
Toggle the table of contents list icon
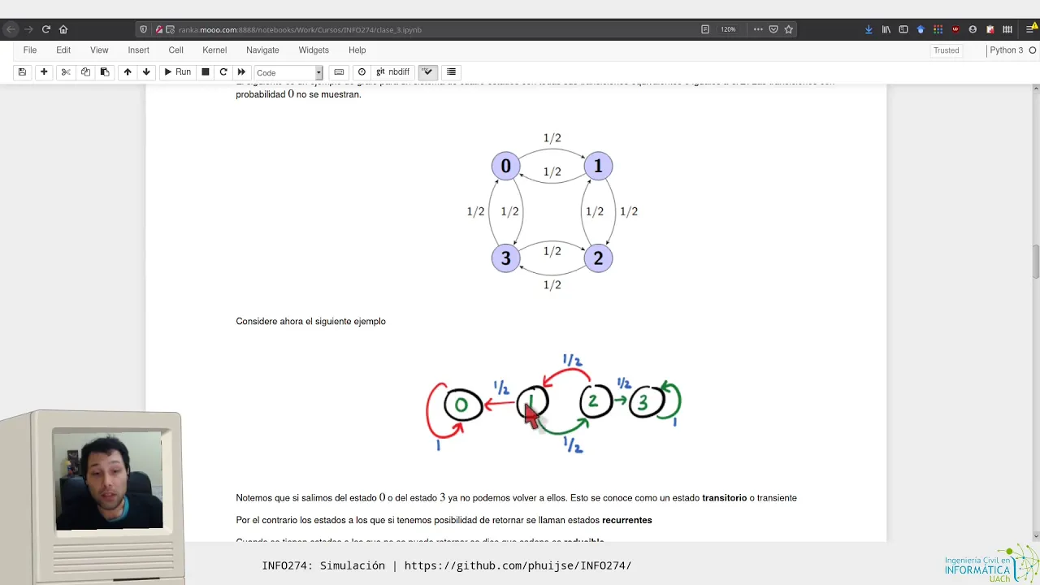click(451, 72)
